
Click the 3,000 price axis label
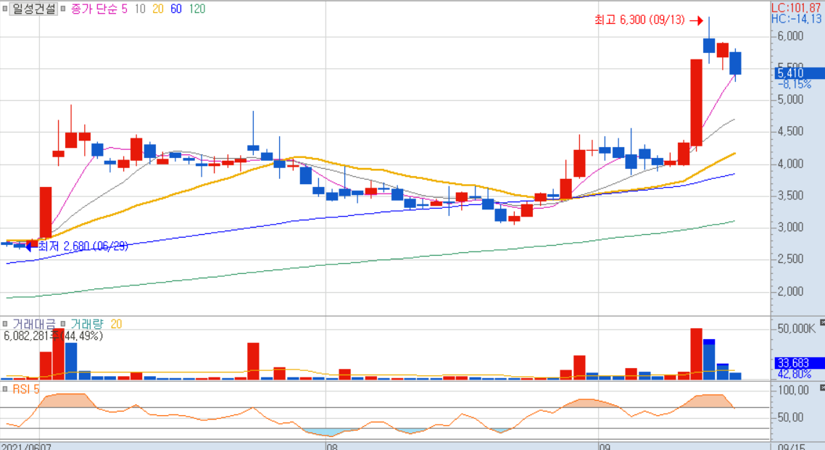[x=790, y=227]
